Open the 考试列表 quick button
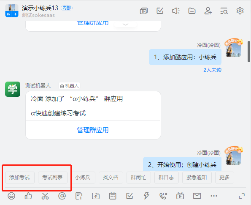Screen dimensions: 251x205 [x=52, y=178]
